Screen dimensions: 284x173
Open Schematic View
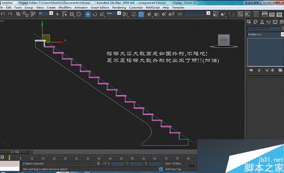[247, 14]
